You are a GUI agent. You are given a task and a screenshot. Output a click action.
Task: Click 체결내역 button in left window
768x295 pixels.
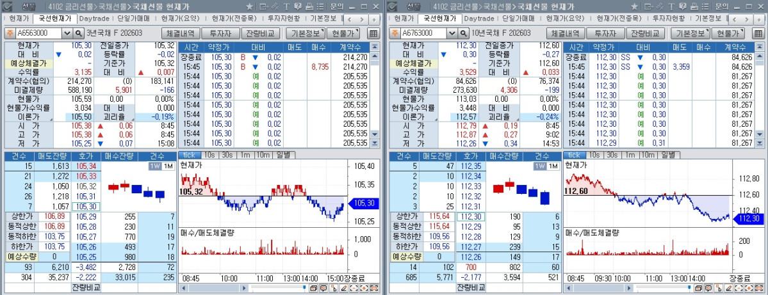[x=181, y=33]
